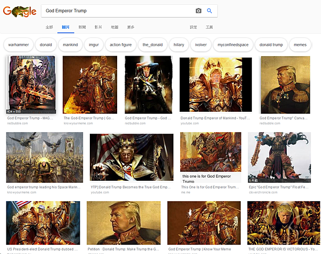Click 'This One Is for God Emperor Trum...' title
This screenshot has width=321, height=254.
[210, 187]
